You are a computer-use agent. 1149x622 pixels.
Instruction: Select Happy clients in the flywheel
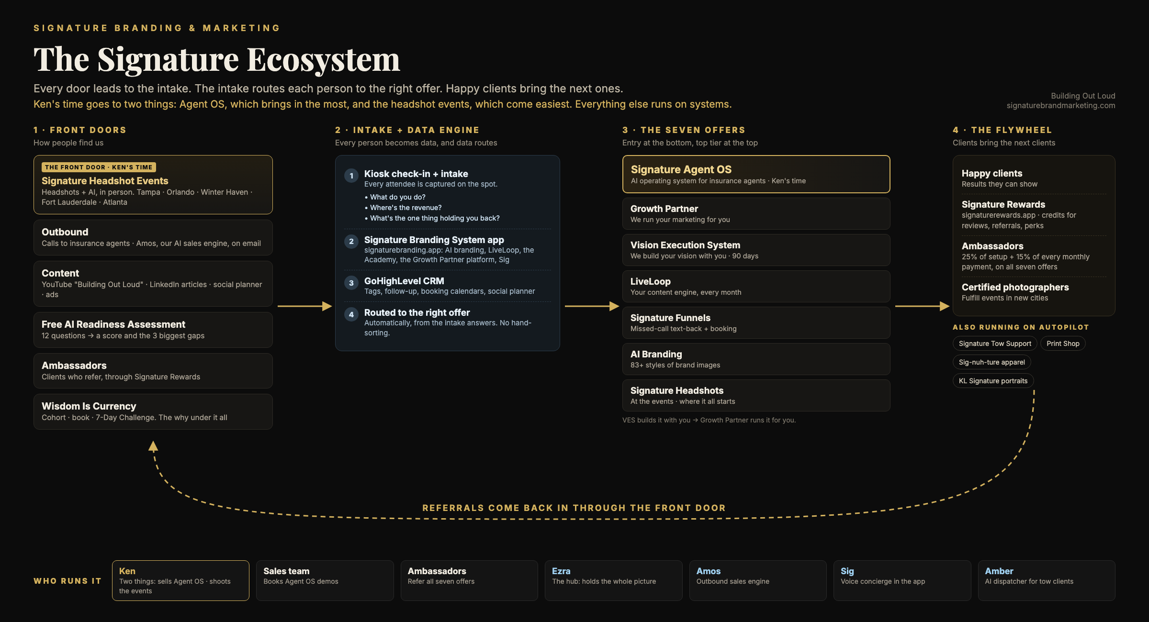click(1034, 178)
